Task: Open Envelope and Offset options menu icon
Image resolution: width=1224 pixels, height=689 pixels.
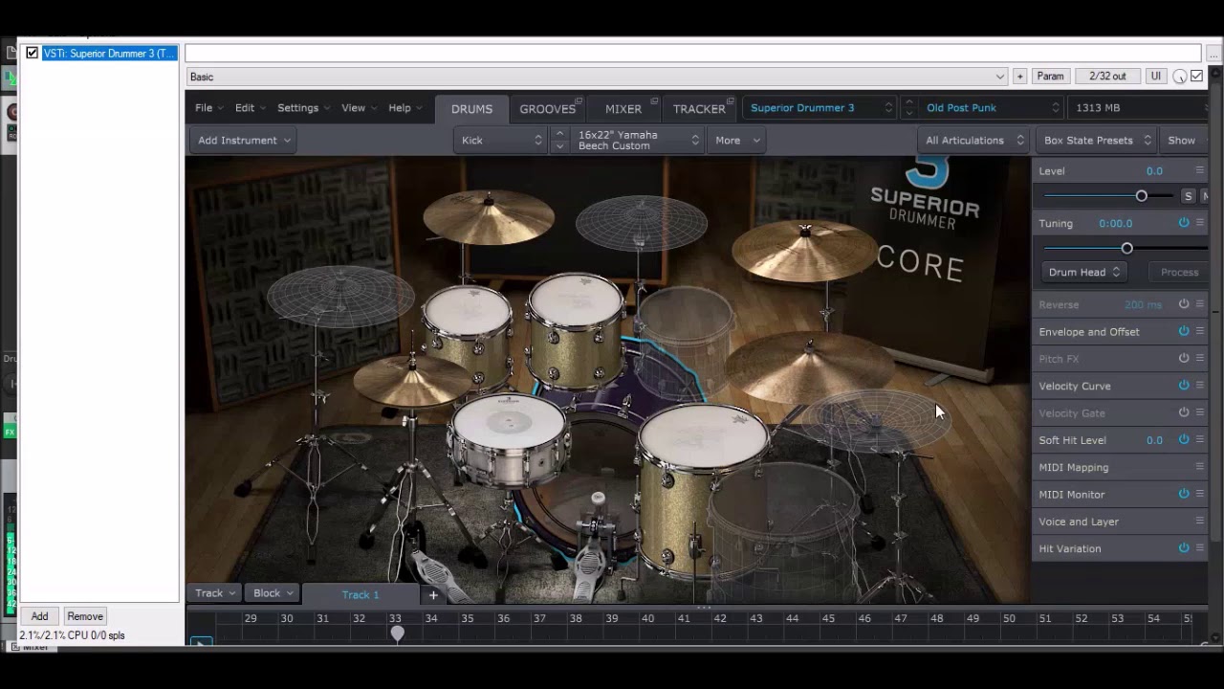Action: point(1200,331)
